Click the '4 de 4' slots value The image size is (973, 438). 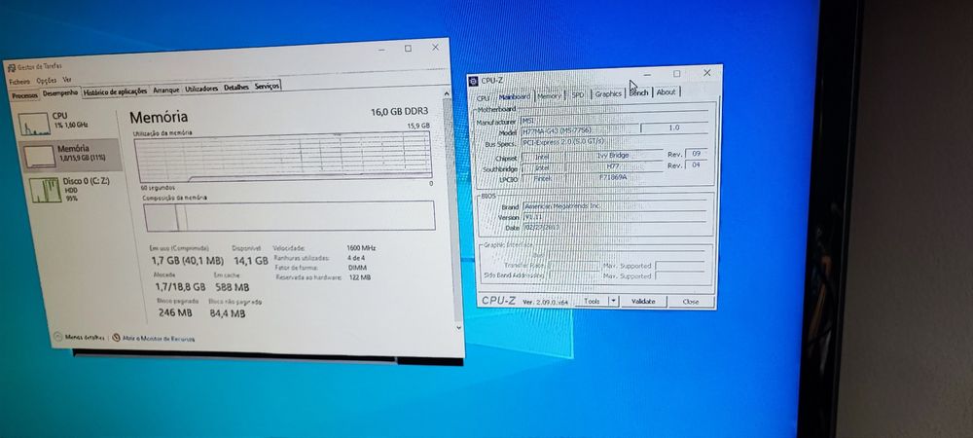[x=356, y=258]
